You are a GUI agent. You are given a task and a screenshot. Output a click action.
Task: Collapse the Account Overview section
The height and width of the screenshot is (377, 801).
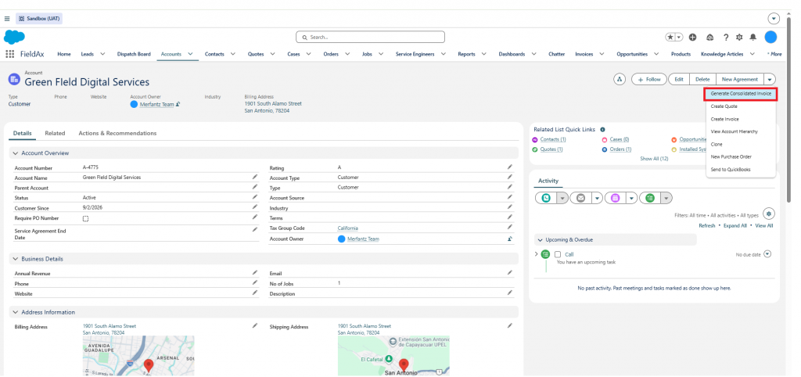tap(16, 153)
